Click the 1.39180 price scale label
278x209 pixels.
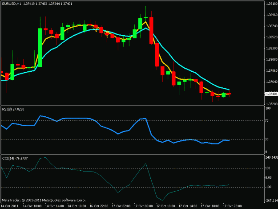tap(272, 4)
